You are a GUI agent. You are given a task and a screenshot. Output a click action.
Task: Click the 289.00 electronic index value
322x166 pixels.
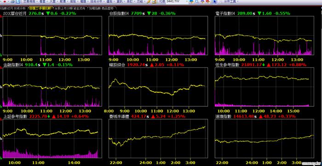(x=245, y=13)
